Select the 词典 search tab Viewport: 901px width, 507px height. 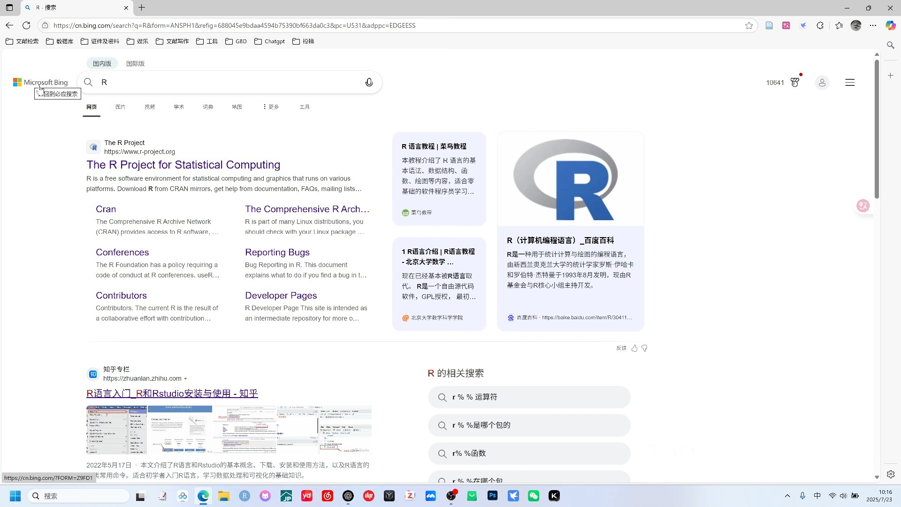208,107
